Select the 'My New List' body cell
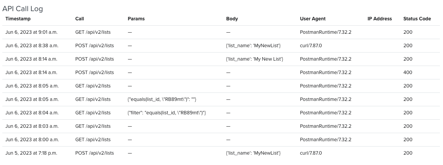 point(255,59)
